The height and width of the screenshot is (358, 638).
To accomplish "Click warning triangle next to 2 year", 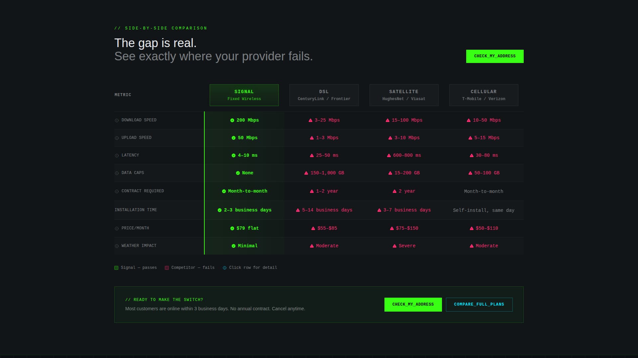I will coord(394,191).
